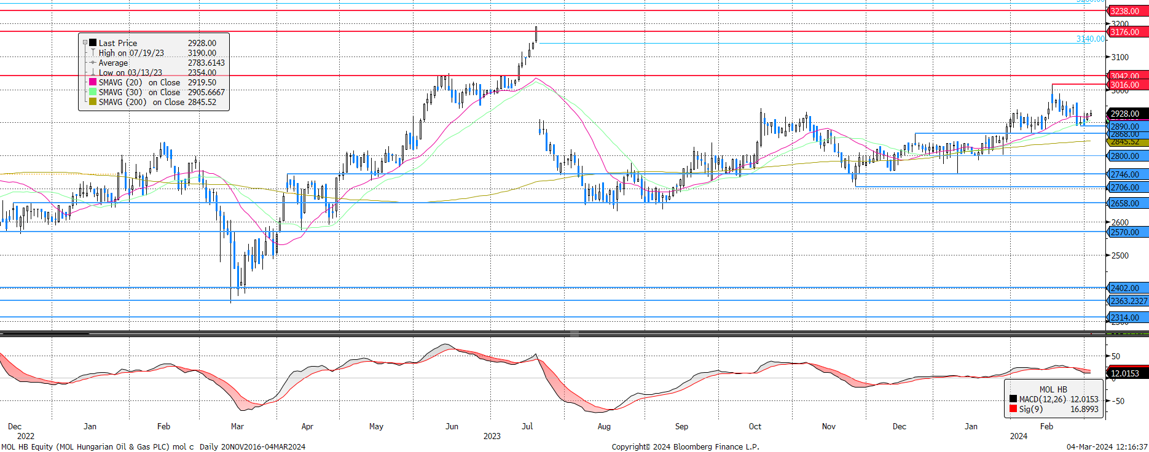Click the olive SMAVG (200) legend swatch

tap(93, 102)
